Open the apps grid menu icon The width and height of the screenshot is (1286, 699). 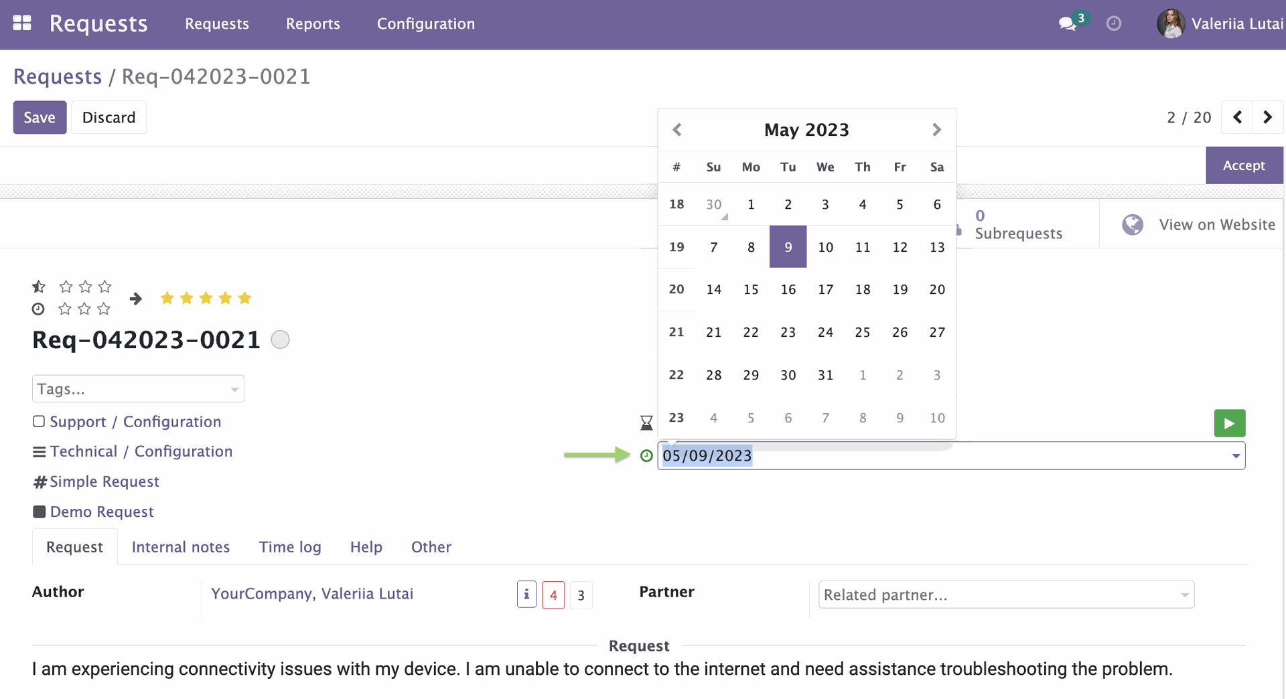tap(22, 23)
